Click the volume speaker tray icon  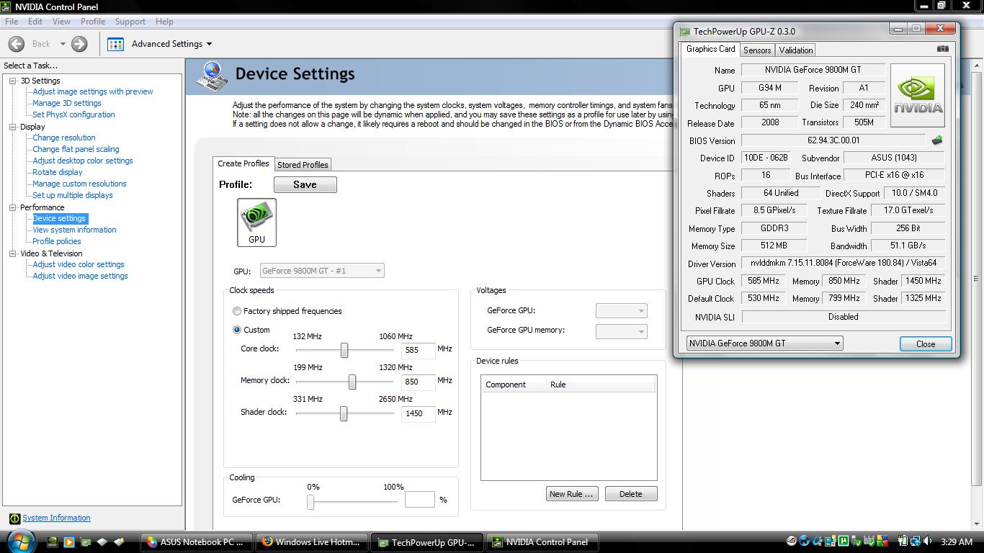pyautogui.click(x=927, y=541)
